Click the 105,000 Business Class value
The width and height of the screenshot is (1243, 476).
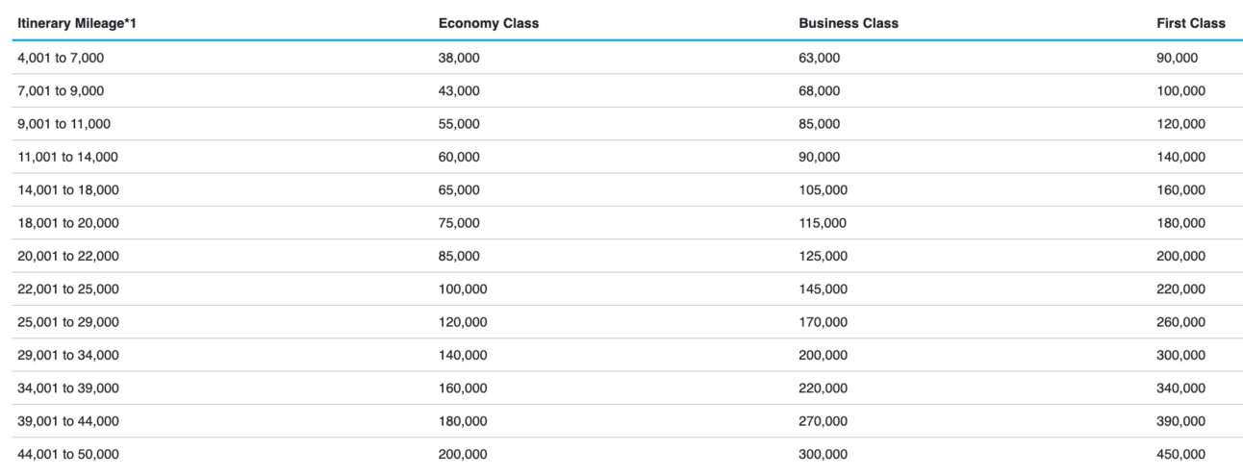[823, 189]
